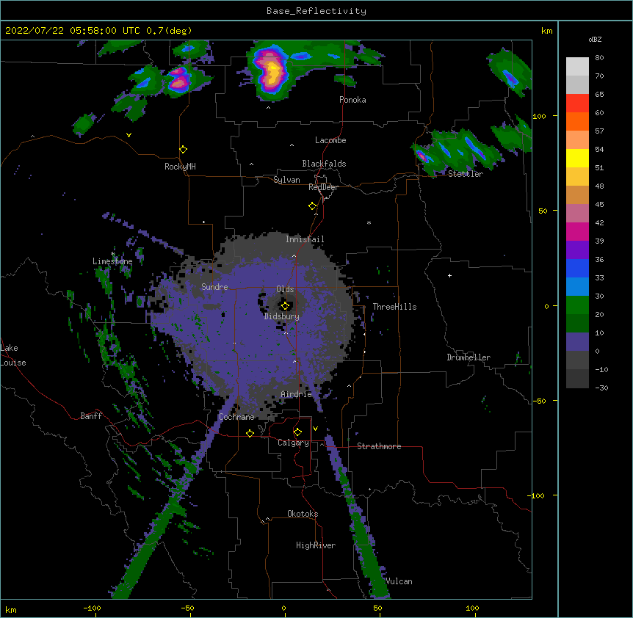The height and width of the screenshot is (618, 633).
Task: Click the Innisfail label
Action: click(305, 239)
